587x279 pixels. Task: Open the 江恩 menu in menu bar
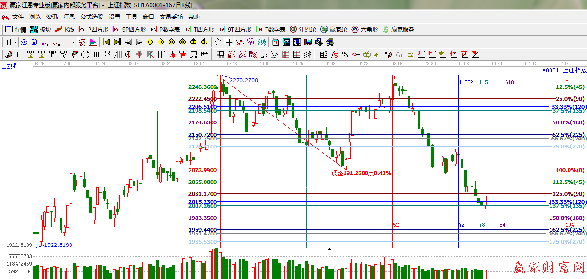tap(69, 17)
